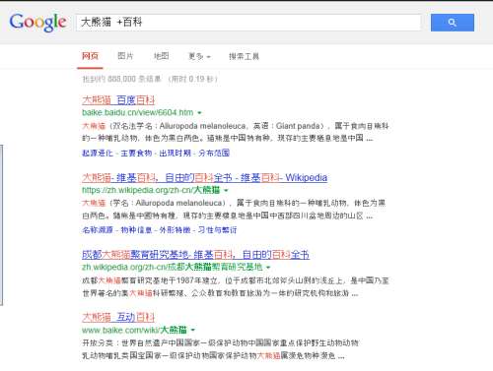493x371 pixels.
Task: Expand arrow beside 成都大熊猫繁育研究基地 URL
Action: [x=268, y=268]
